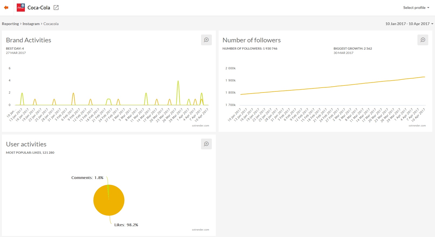
Task: Click the followers growth line in chart
Action: 332,87
